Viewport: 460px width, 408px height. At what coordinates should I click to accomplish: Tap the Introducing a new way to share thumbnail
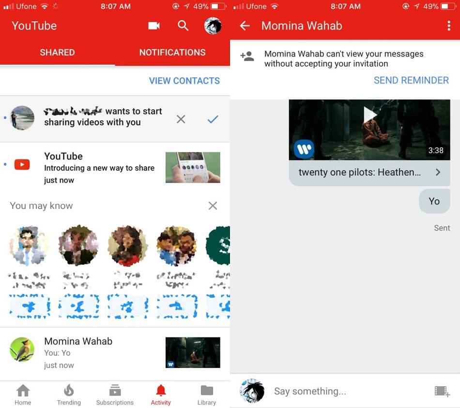click(x=193, y=168)
